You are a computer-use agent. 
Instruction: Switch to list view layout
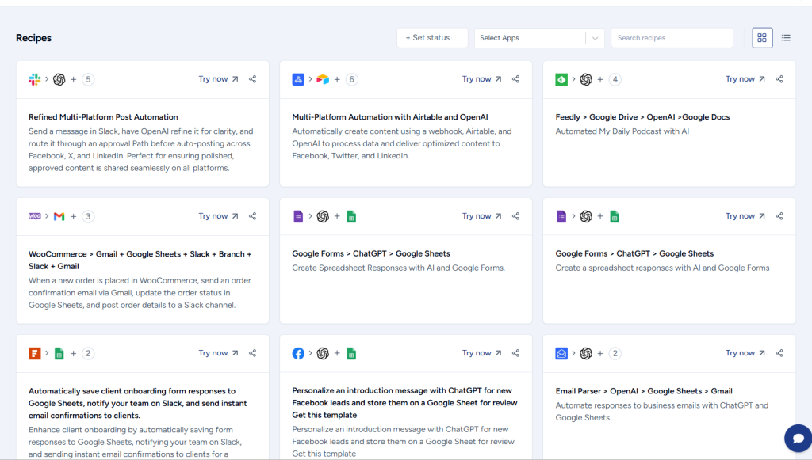(786, 38)
